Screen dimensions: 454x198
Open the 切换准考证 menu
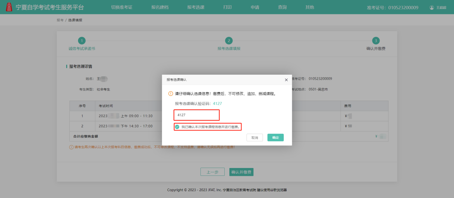click(x=122, y=7)
